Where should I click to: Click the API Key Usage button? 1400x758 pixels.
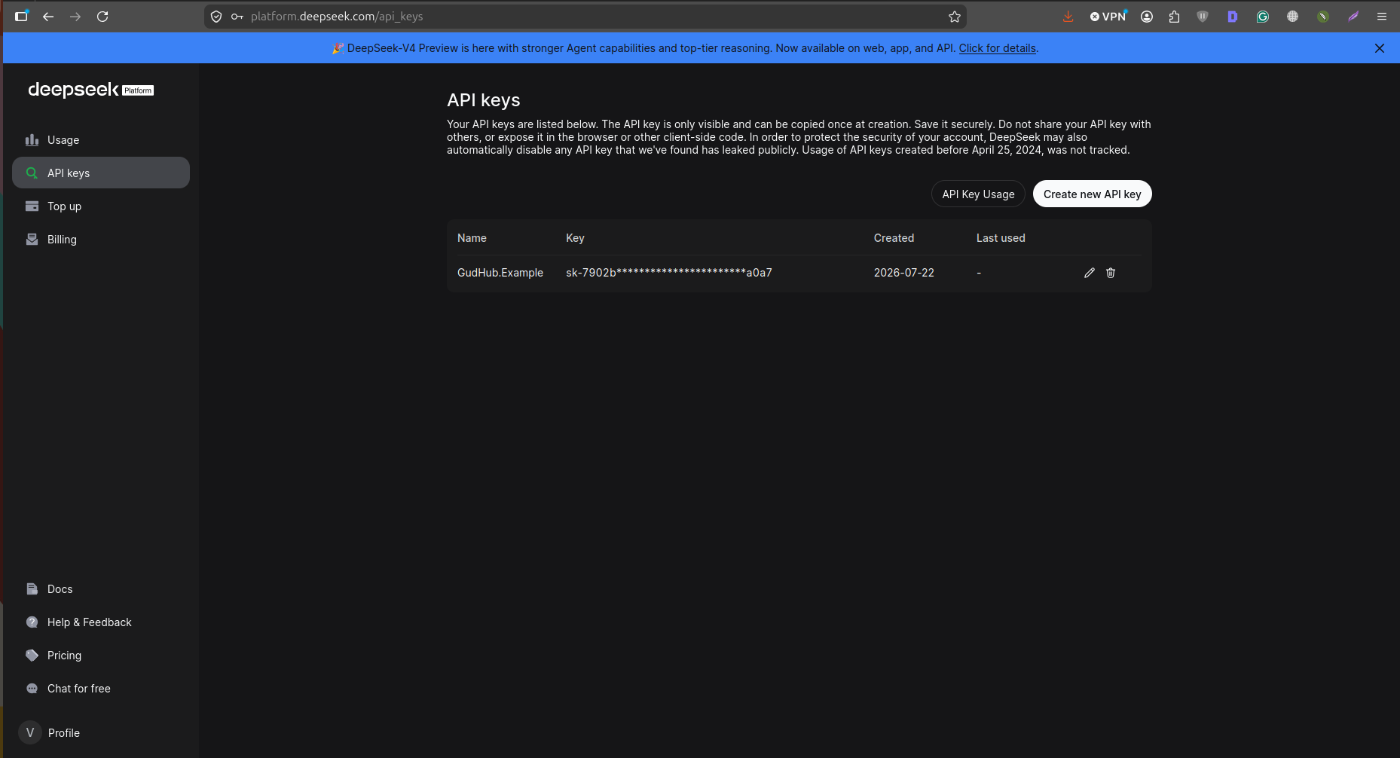pos(978,194)
